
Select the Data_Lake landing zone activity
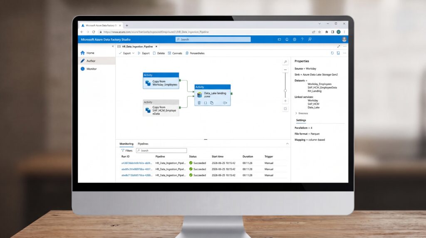(x=213, y=95)
